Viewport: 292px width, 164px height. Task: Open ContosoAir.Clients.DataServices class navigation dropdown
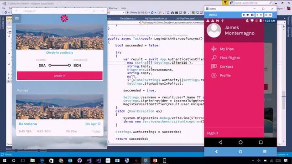(x=173, y=22)
